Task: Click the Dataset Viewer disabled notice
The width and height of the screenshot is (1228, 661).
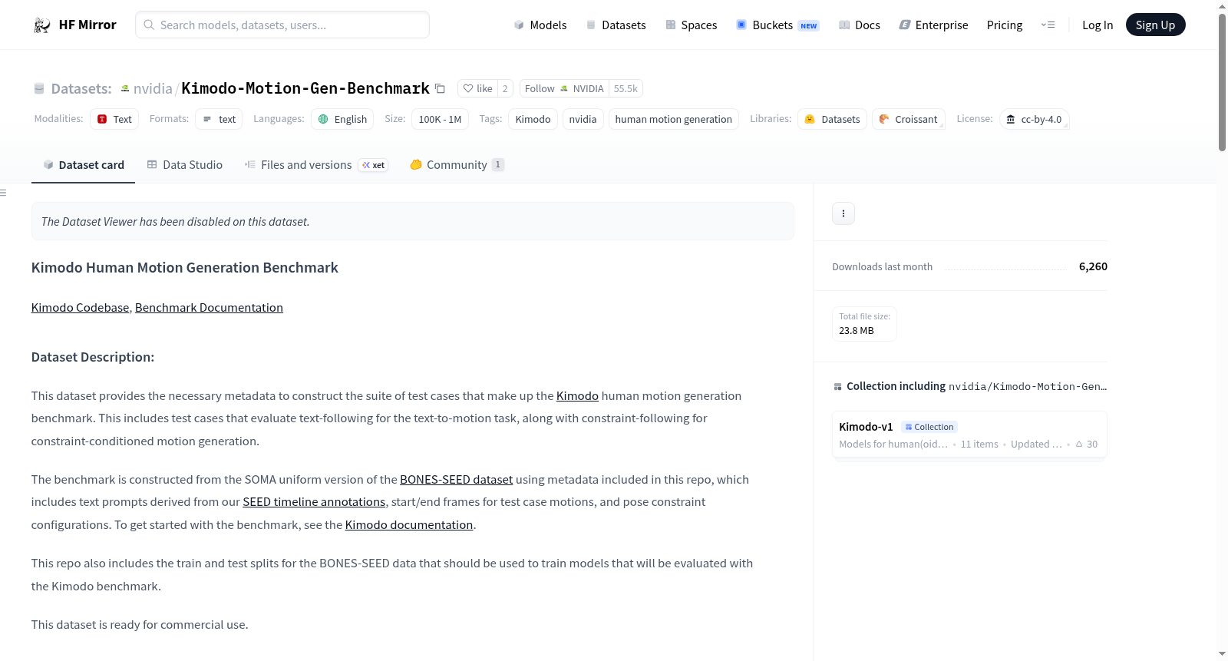Action: coord(413,221)
